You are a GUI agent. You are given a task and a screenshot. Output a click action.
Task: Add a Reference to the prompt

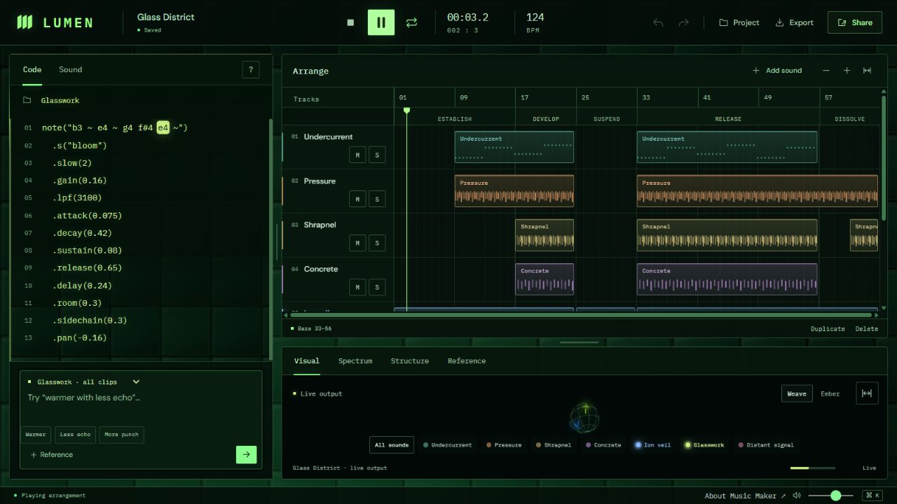(x=52, y=455)
